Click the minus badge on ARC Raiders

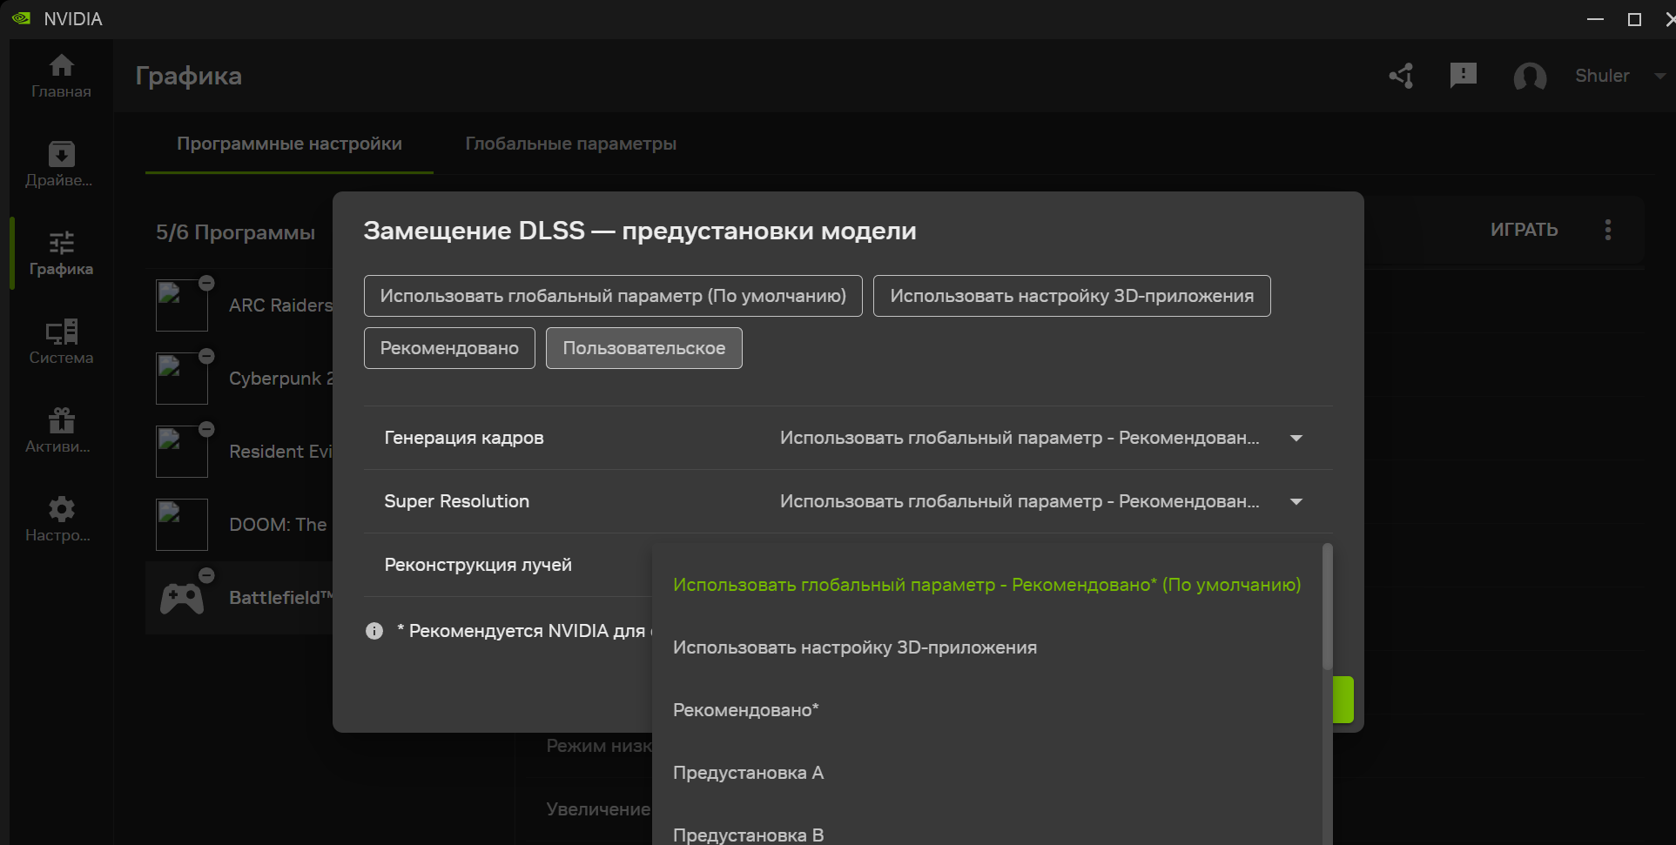coord(206,282)
